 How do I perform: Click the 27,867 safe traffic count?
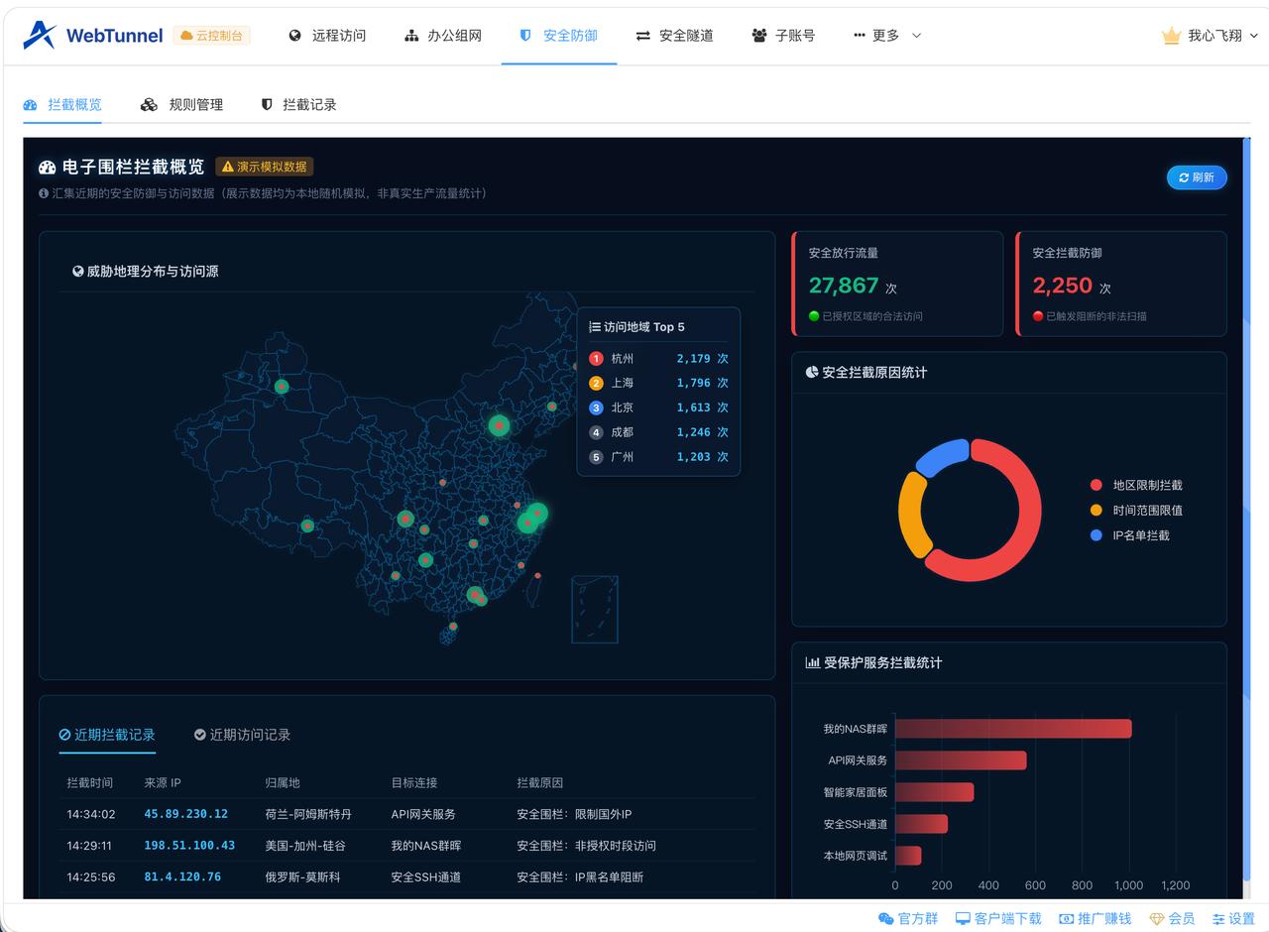click(844, 286)
